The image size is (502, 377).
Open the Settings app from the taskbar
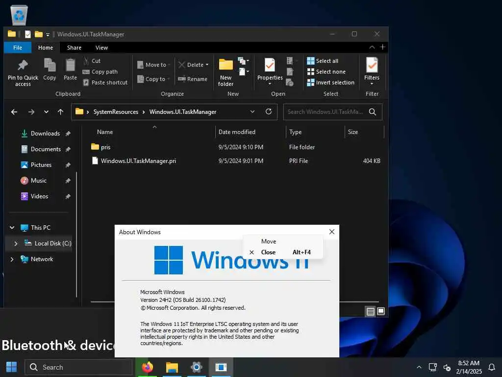coord(196,367)
